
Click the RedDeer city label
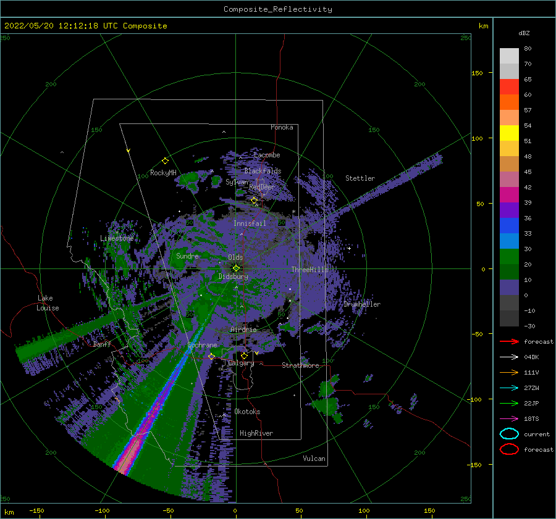(262, 187)
